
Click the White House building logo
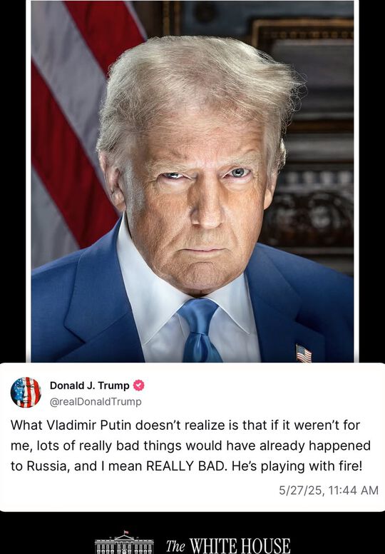(x=124, y=543)
